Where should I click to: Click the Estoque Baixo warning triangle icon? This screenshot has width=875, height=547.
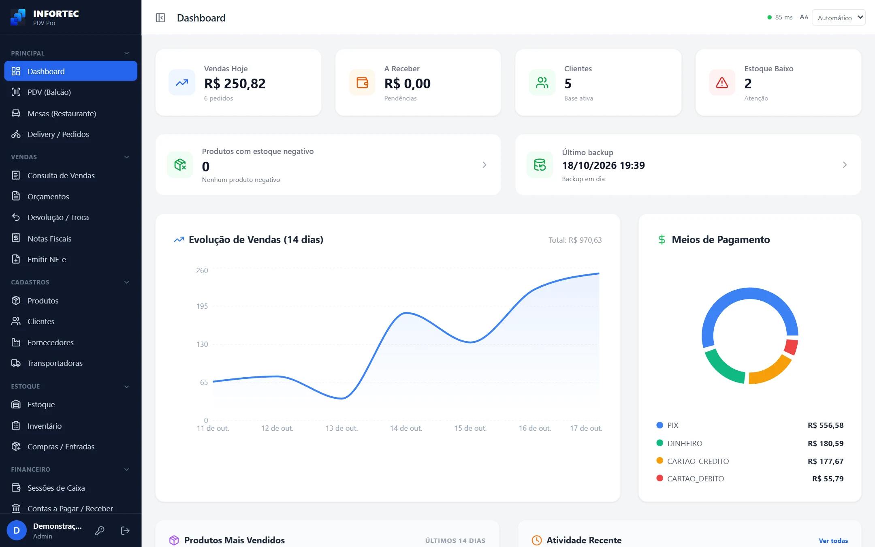(x=722, y=83)
